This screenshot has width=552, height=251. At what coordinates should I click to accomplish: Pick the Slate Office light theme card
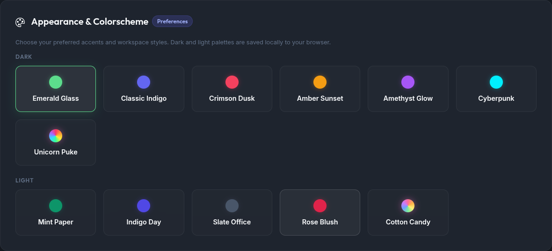coord(232,212)
